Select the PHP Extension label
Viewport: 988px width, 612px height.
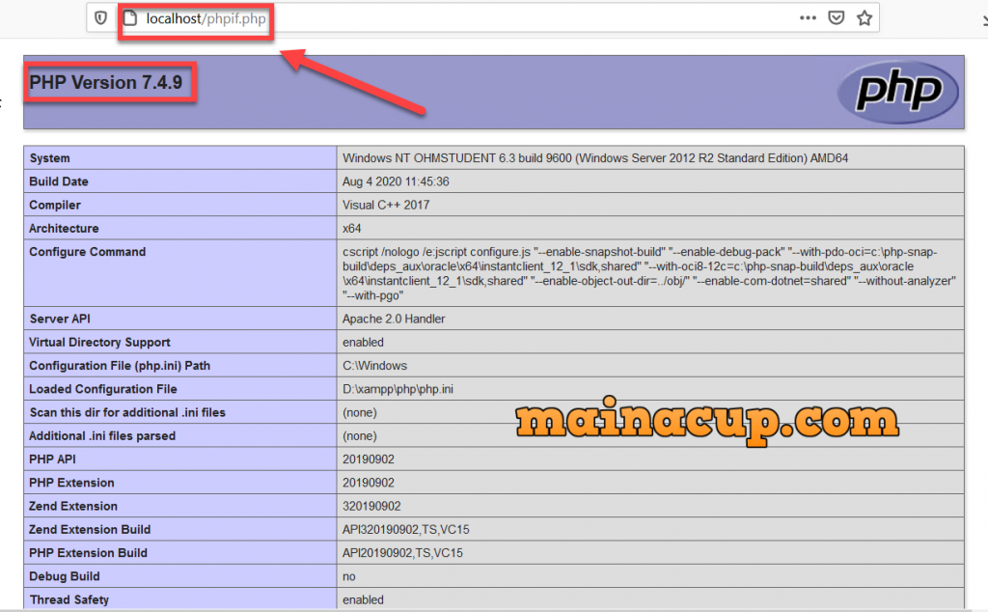[71, 483]
